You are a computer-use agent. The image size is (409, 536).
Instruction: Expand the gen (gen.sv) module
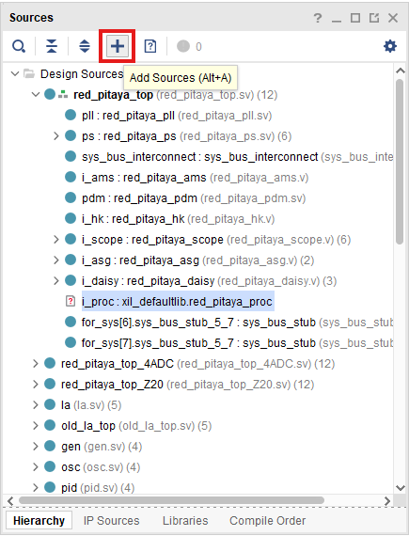(36, 447)
